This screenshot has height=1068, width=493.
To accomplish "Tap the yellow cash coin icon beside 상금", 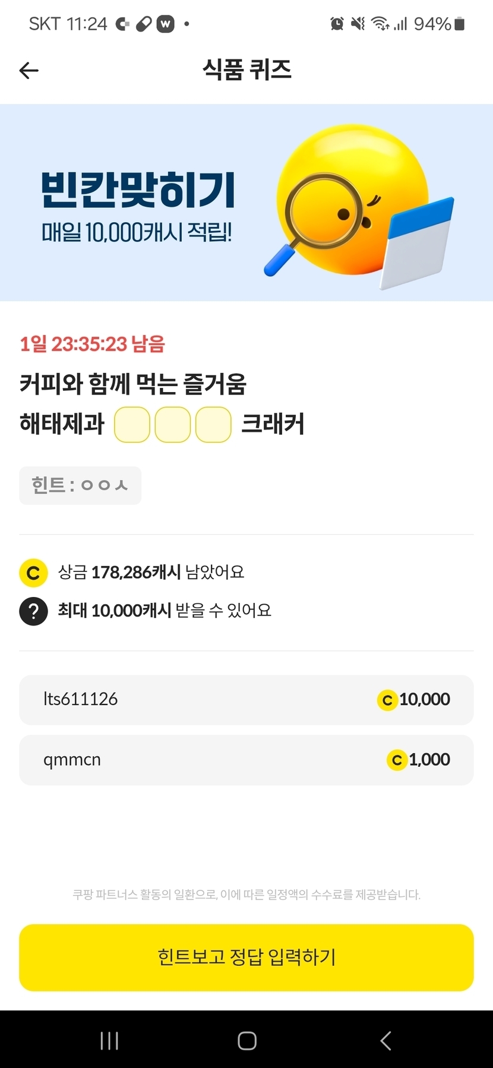I will point(33,573).
